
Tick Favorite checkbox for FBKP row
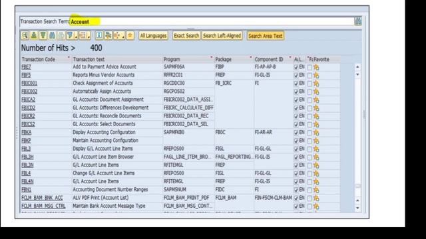point(310,141)
